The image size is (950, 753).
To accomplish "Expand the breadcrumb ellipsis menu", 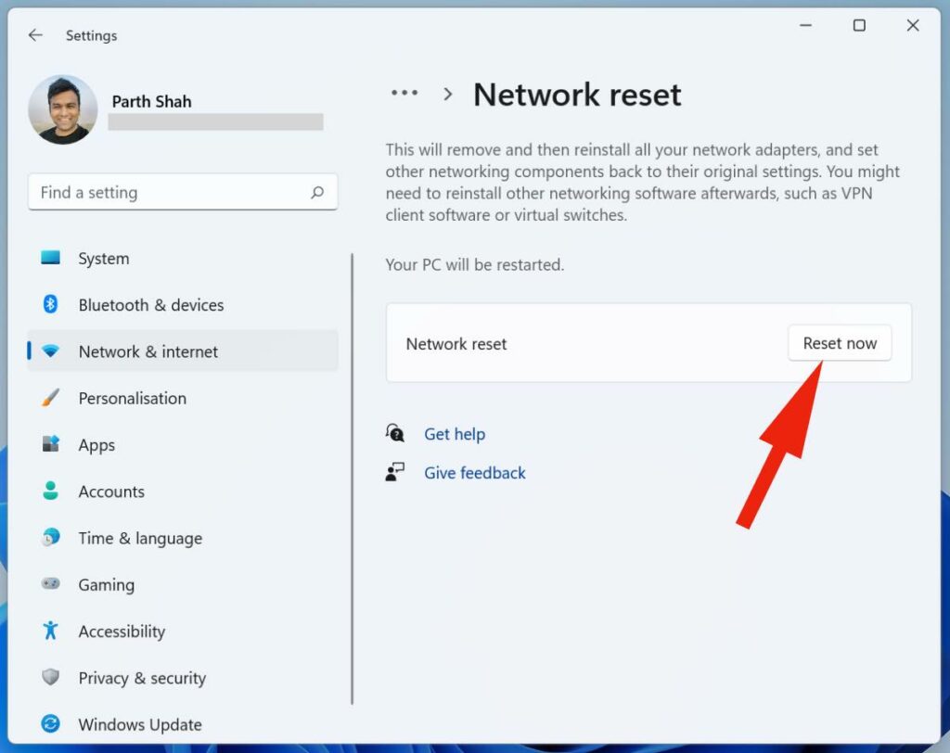I will pyautogui.click(x=404, y=94).
